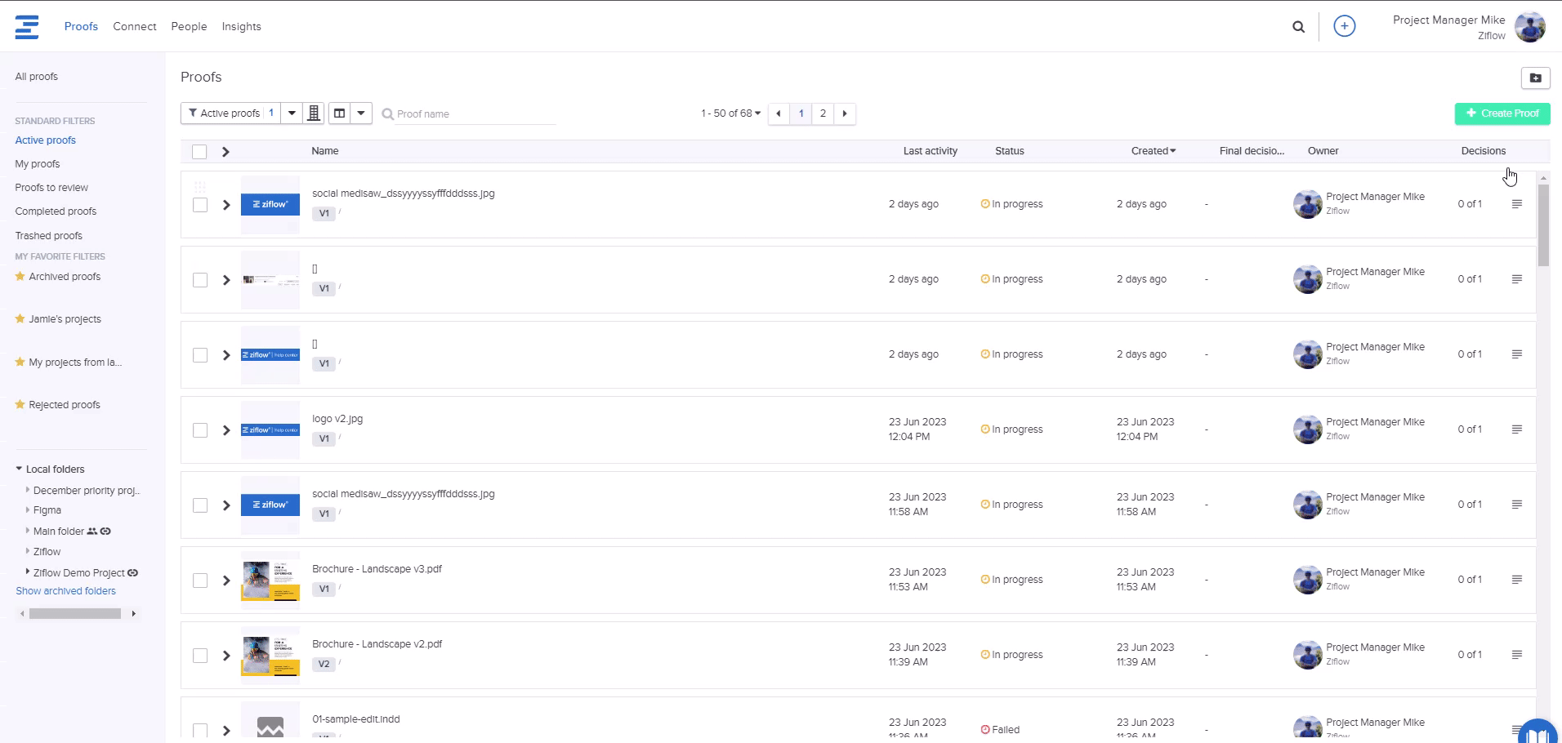Image resolution: width=1562 pixels, height=743 pixels.
Task: Open the search magnifier in header
Action: click(1298, 27)
